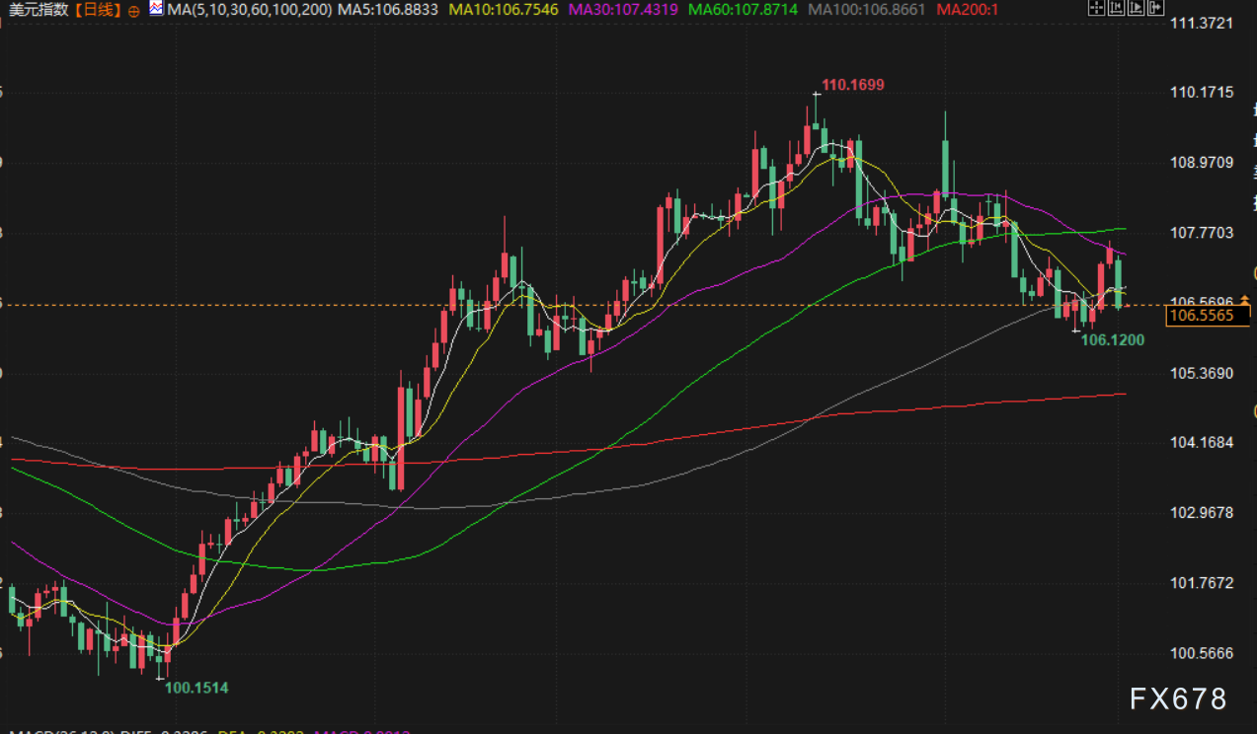Image resolution: width=1257 pixels, height=734 pixels.
Task: Open MA(5,10,30,60,100,200) indicator settings
Action: (x=248, y=10)
